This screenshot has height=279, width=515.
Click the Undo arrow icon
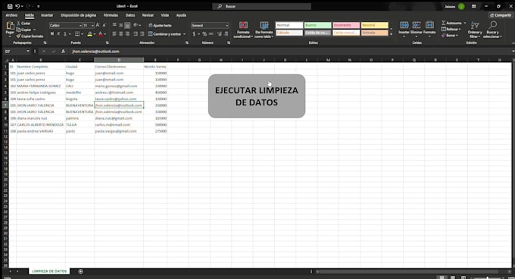(17, 6)
